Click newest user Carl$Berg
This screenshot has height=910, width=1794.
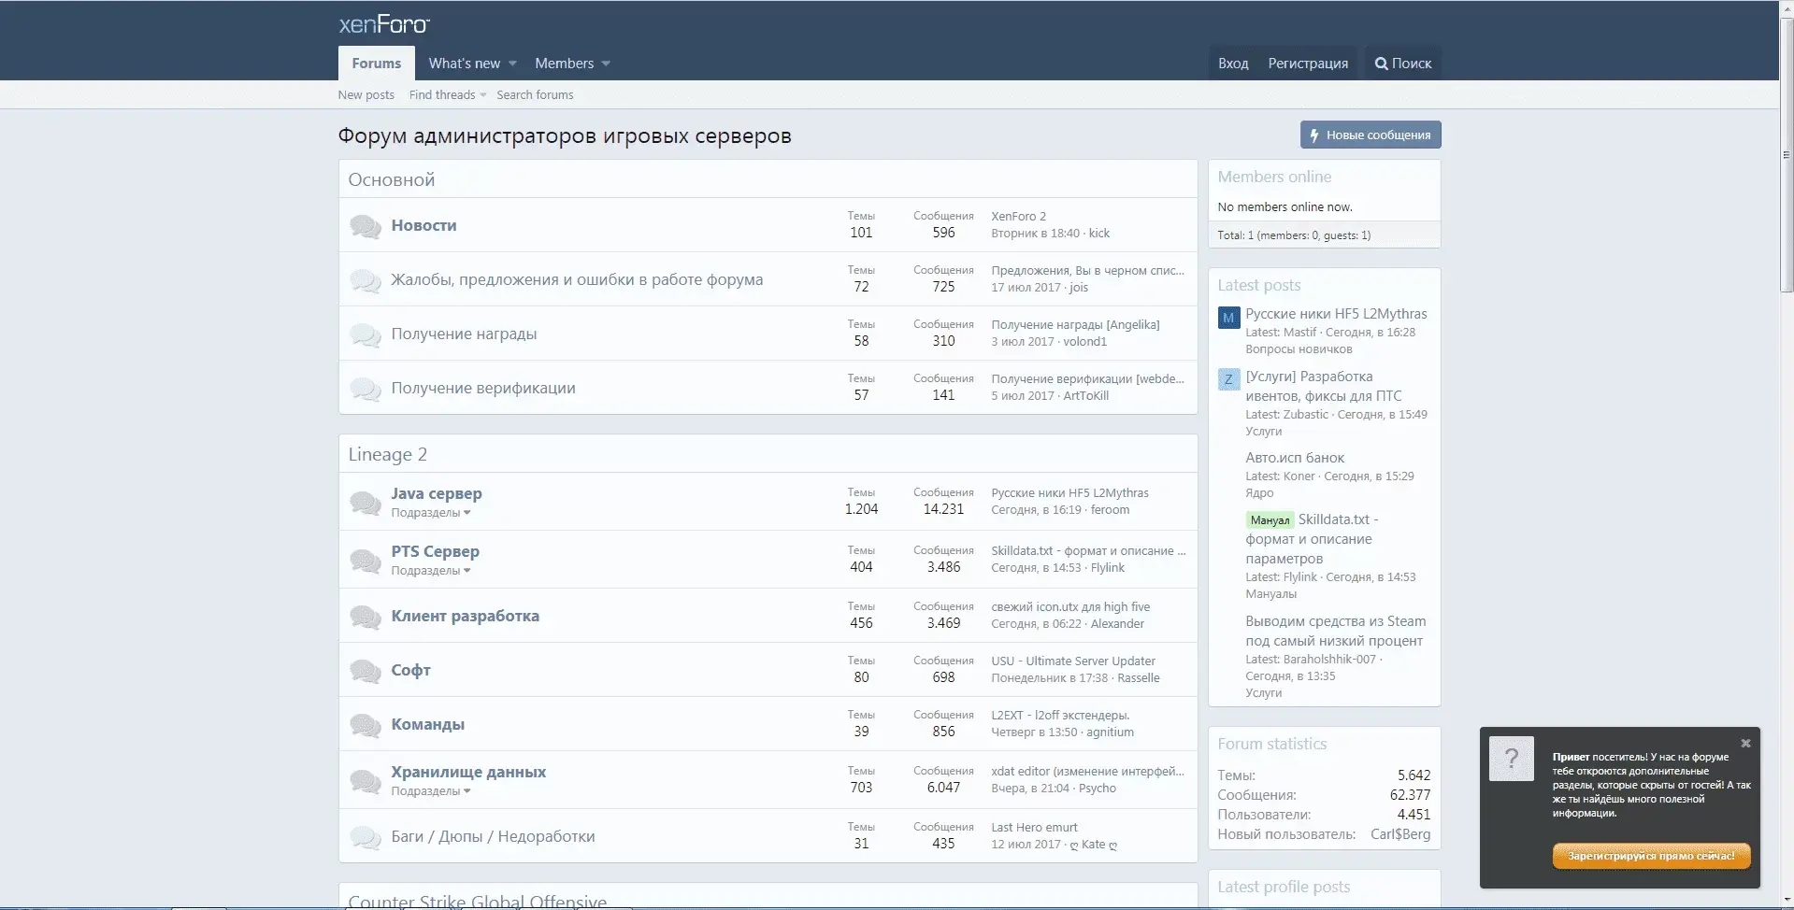[x=1400, y=834]
